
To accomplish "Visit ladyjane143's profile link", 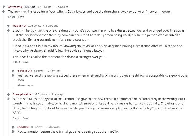I will click(25, 71).
